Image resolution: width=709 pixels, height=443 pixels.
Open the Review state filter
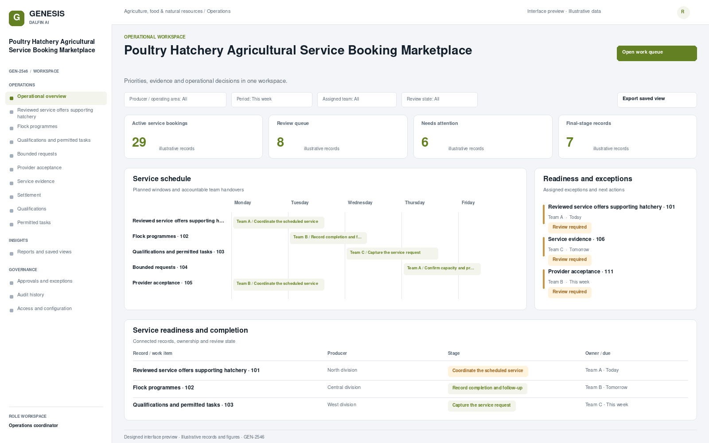click(x=439, y=100)
